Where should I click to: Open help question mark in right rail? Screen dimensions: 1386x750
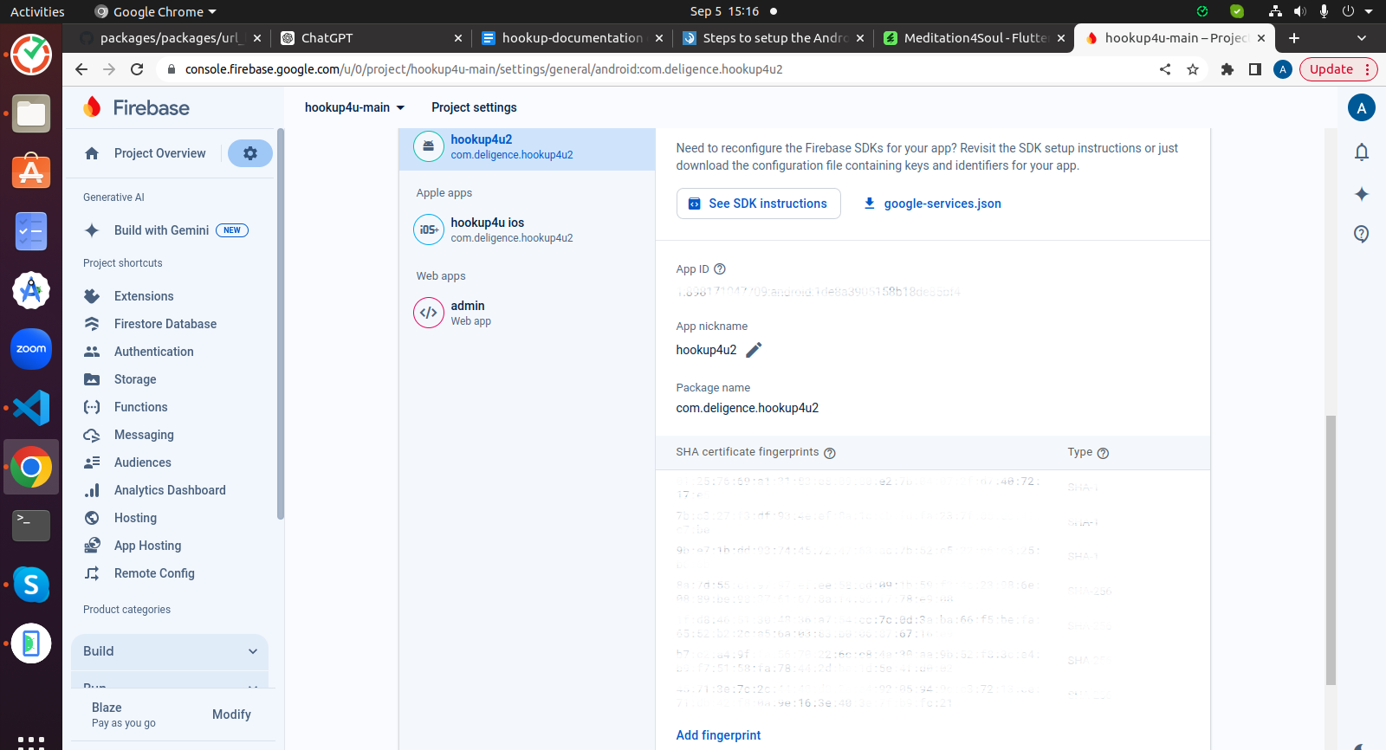tap(1362, 234)
